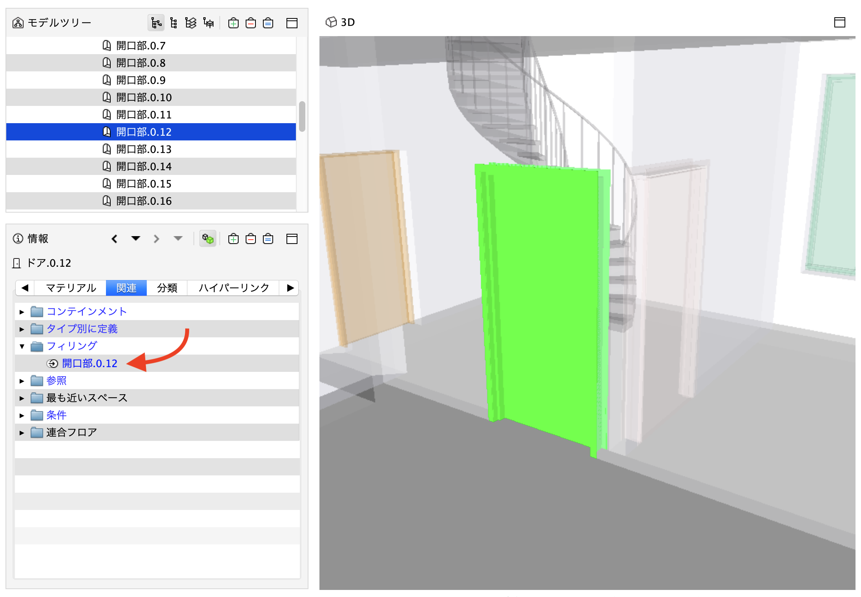Switch to the second tree structure icon
The image size is (861, 597).
tap(173, 23)
